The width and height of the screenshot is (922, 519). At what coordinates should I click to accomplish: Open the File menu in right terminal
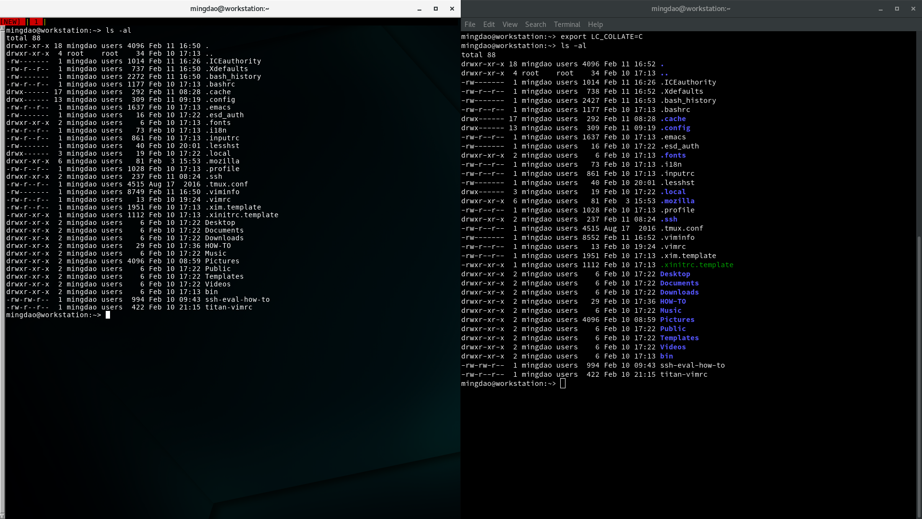pos(470,25)
